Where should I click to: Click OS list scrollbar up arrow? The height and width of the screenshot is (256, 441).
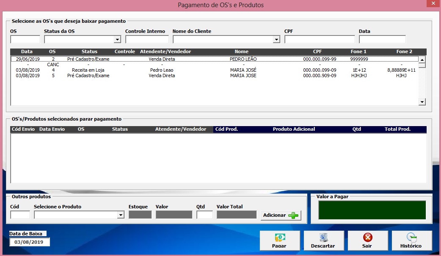point(422,59)
